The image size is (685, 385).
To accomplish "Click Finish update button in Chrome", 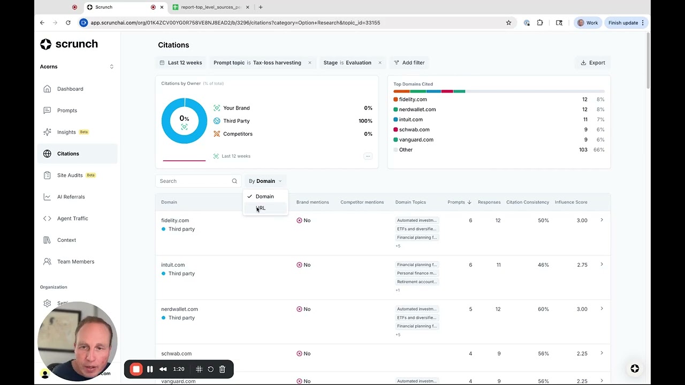I will [x=626, y=22].
